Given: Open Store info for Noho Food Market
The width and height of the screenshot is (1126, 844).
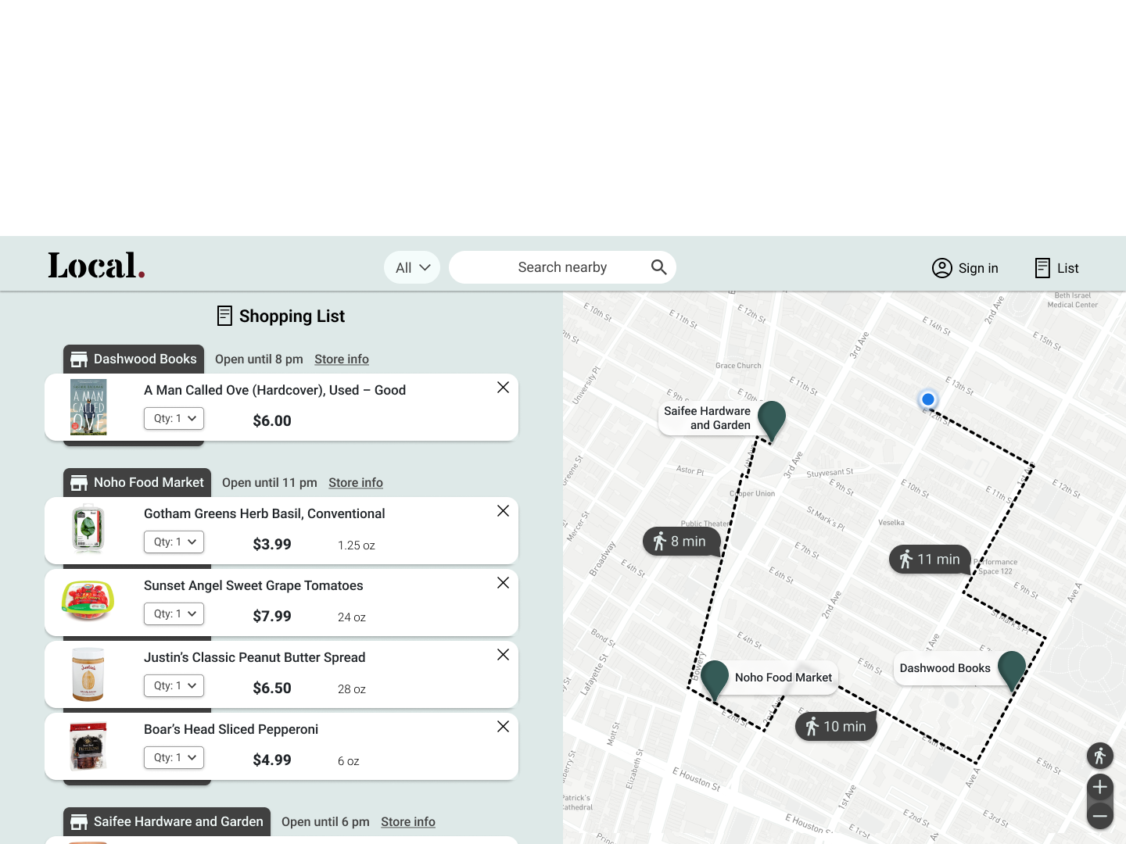Looking at the screenshot, I should pyautogui.click(x=356, y=482).
